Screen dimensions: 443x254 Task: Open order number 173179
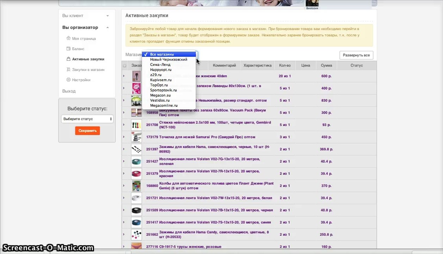coord(152,137)
